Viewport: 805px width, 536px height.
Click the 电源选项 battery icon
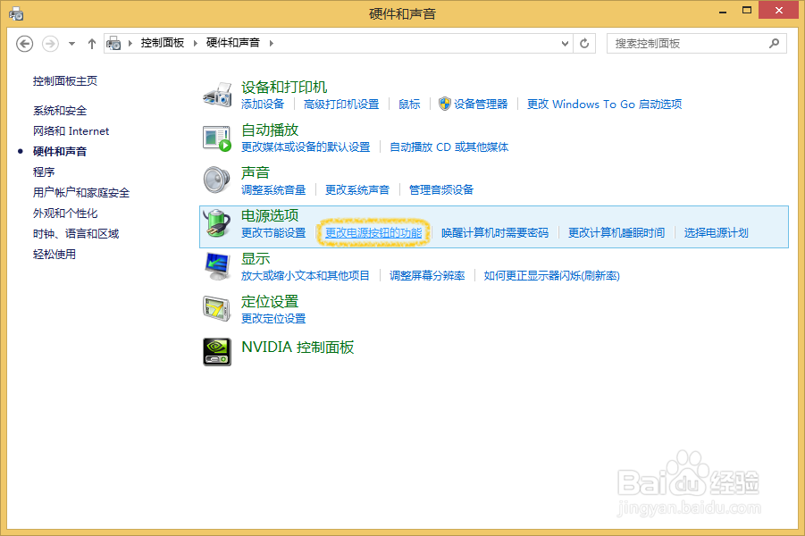pos(217,224)
